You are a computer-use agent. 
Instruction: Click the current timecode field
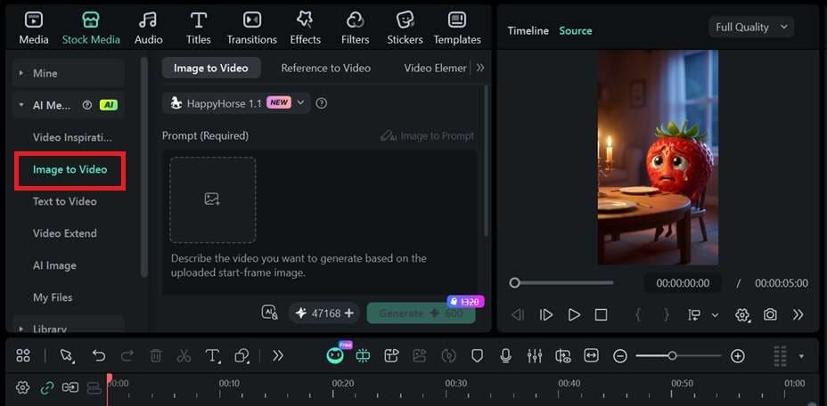click(x=683, y=284)
